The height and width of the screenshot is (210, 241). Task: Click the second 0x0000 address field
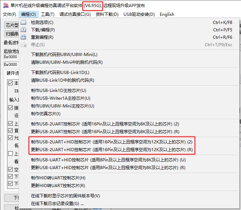[11, 64]
